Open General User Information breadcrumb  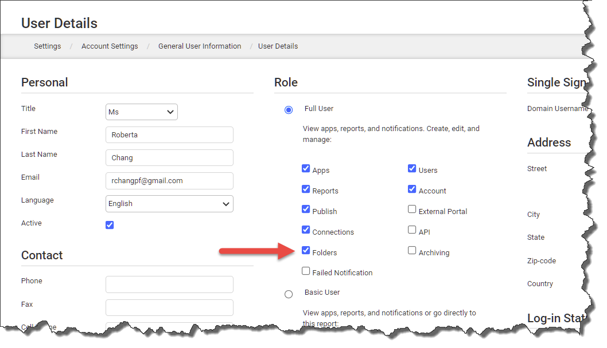pyautogui.click(x=200, y=46)
